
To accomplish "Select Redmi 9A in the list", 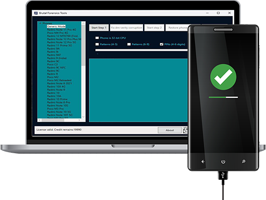I will 53,48.
